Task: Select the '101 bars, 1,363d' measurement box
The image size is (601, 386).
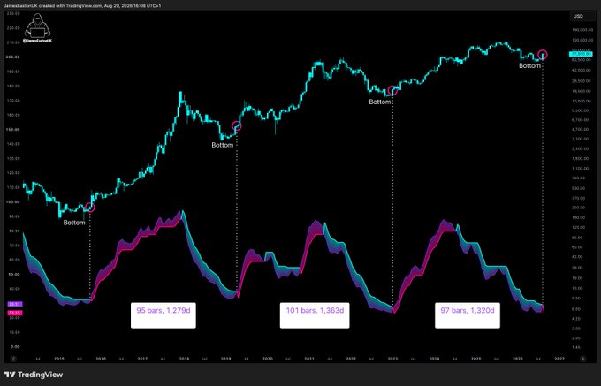Action: [x=315, y=314]
